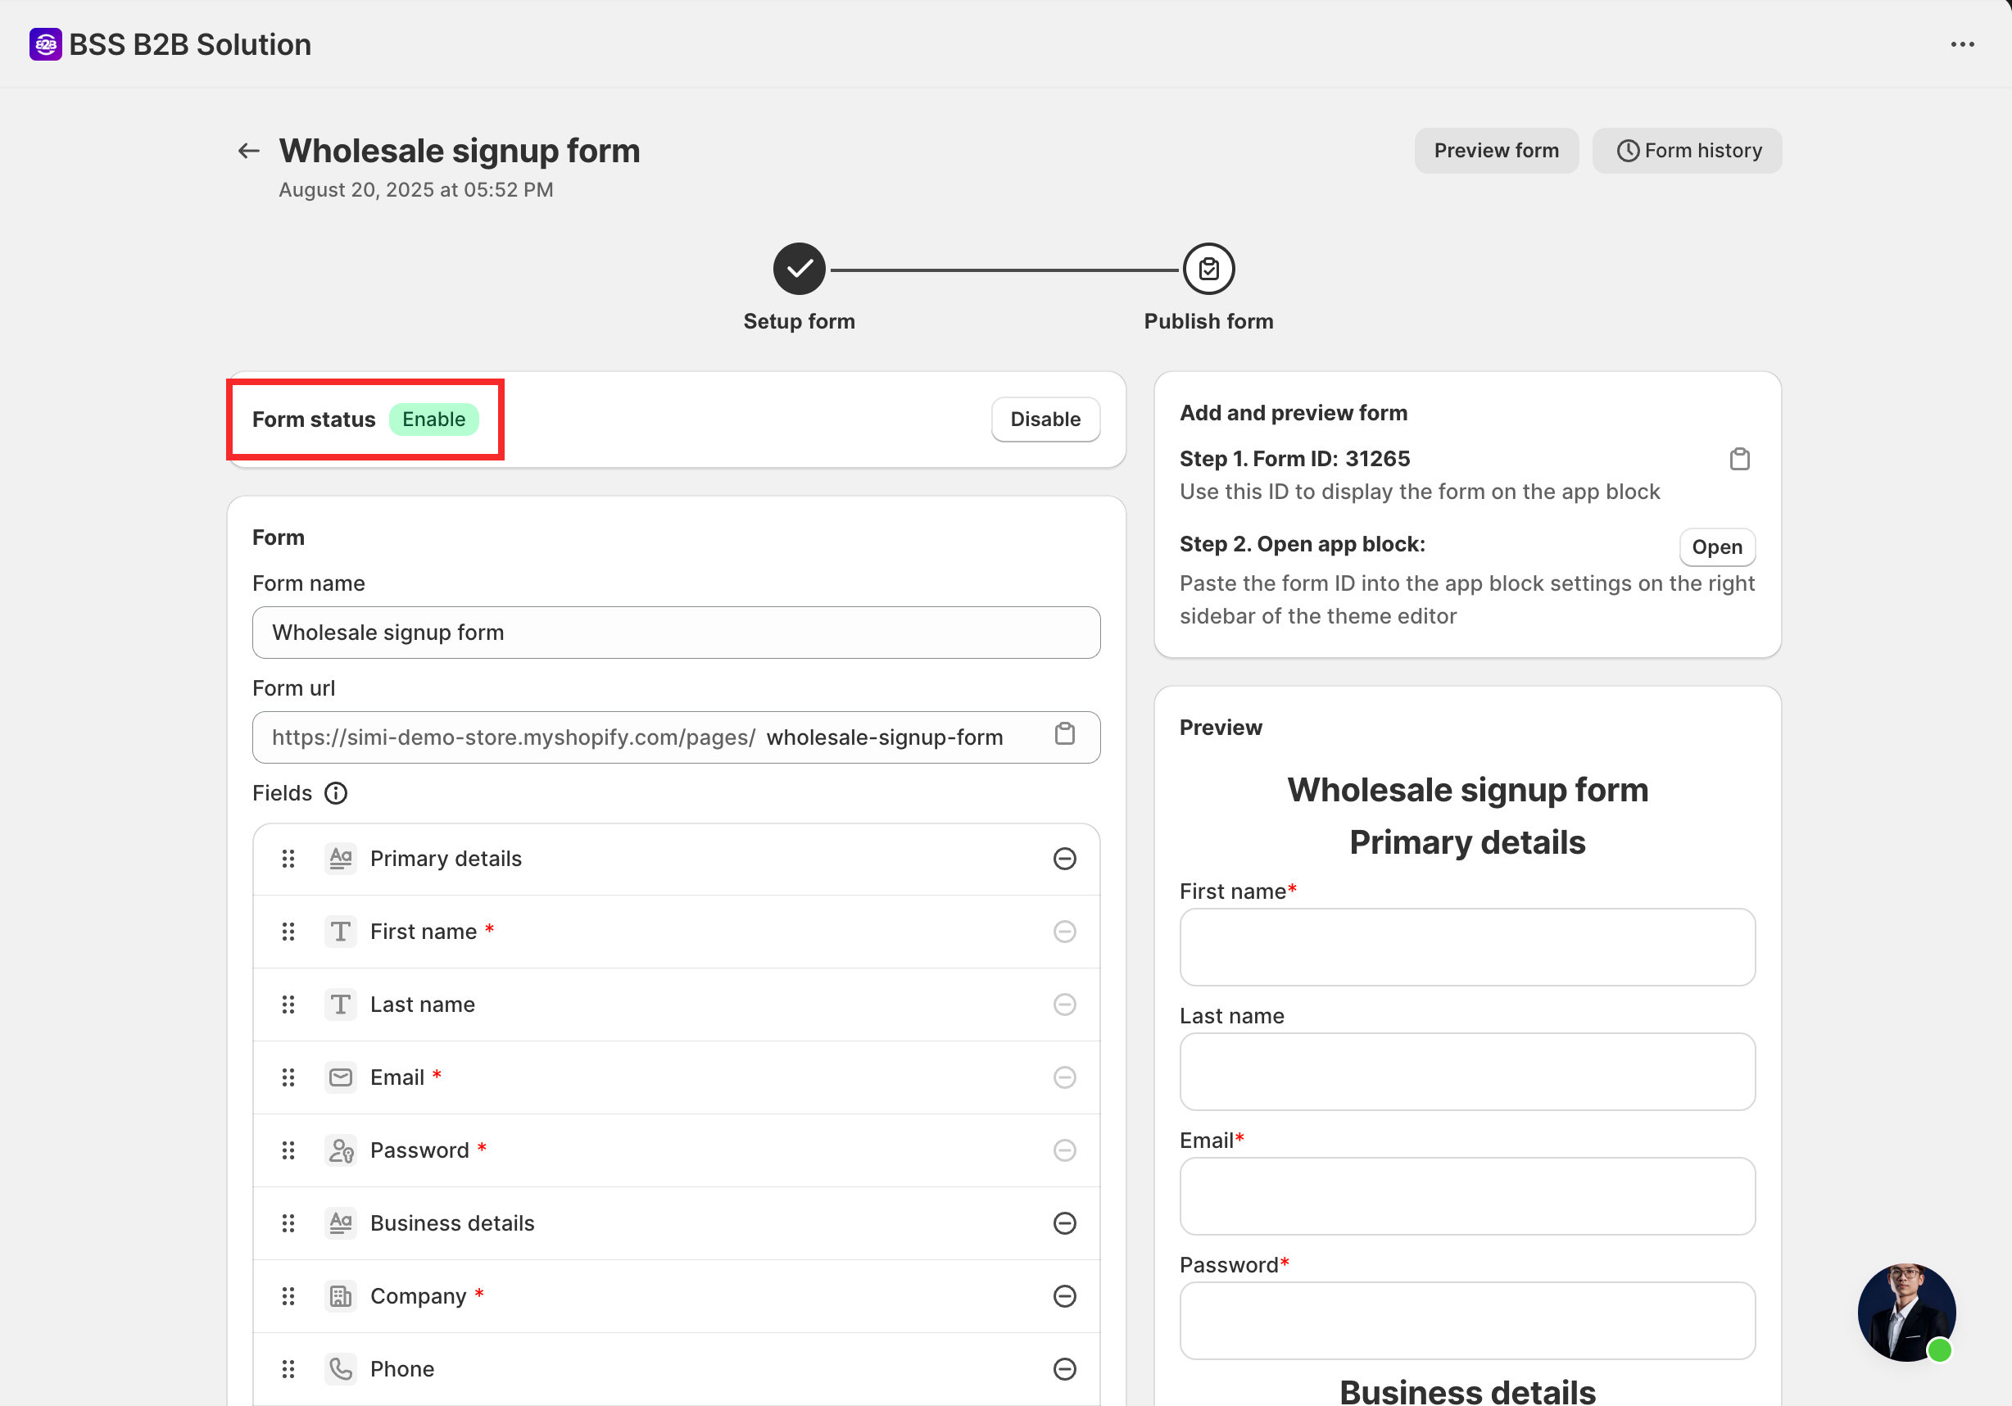
Task: Click the Preview form button
Action: (1495, 151)
